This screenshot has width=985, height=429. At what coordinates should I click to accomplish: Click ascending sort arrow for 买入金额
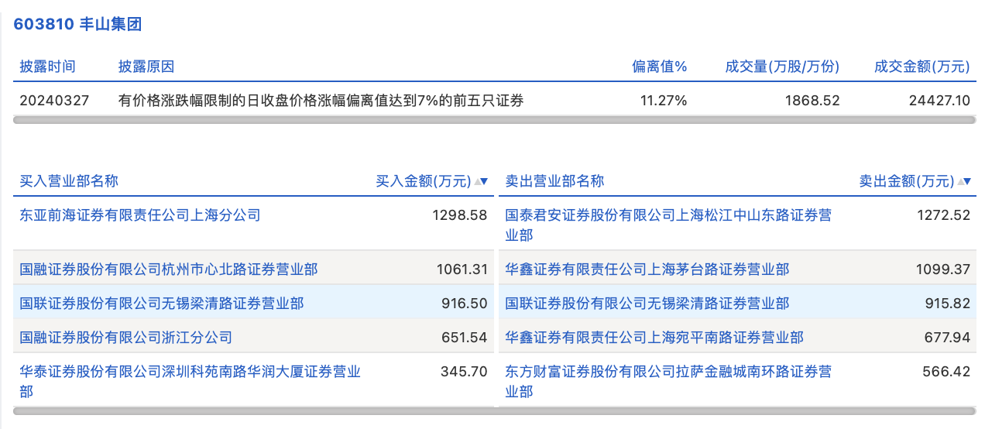tap(476, 181)
